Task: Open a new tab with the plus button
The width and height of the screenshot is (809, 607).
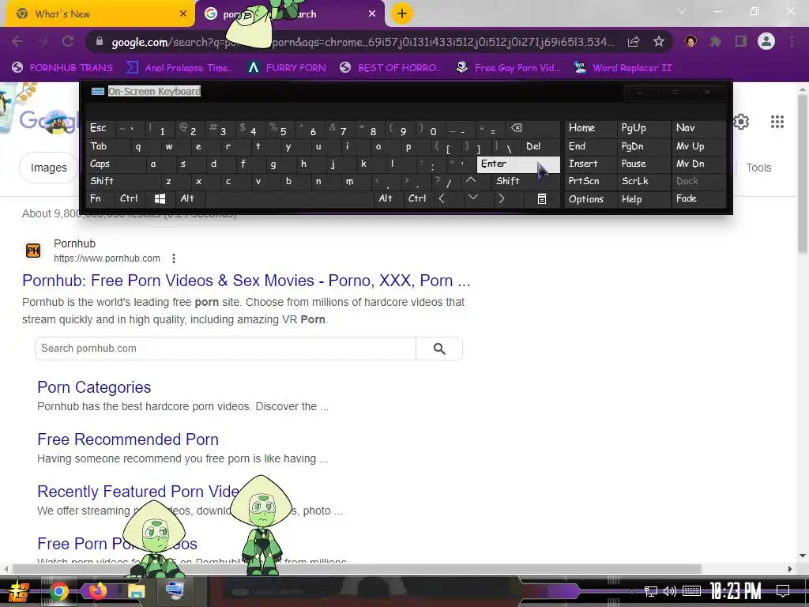Action: (x=402, y=14)
